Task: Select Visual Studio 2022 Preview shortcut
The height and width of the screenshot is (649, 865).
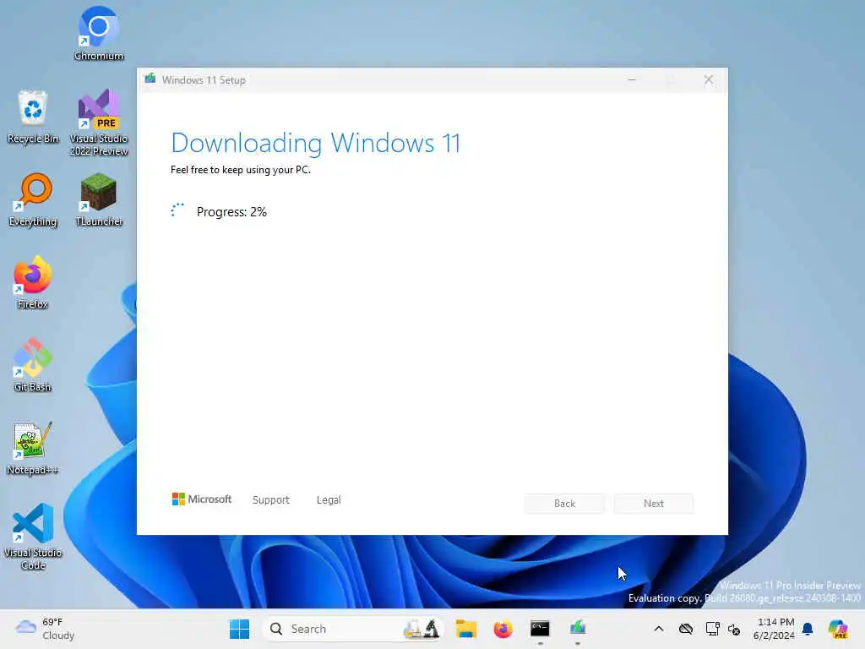Action: (x=99, y=122)
